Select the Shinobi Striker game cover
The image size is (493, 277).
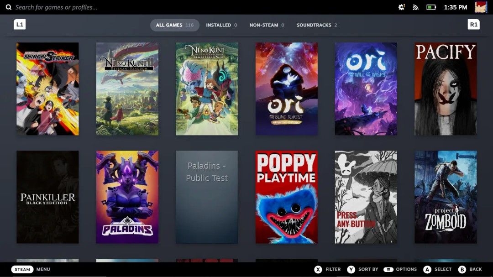coord(47,89)
